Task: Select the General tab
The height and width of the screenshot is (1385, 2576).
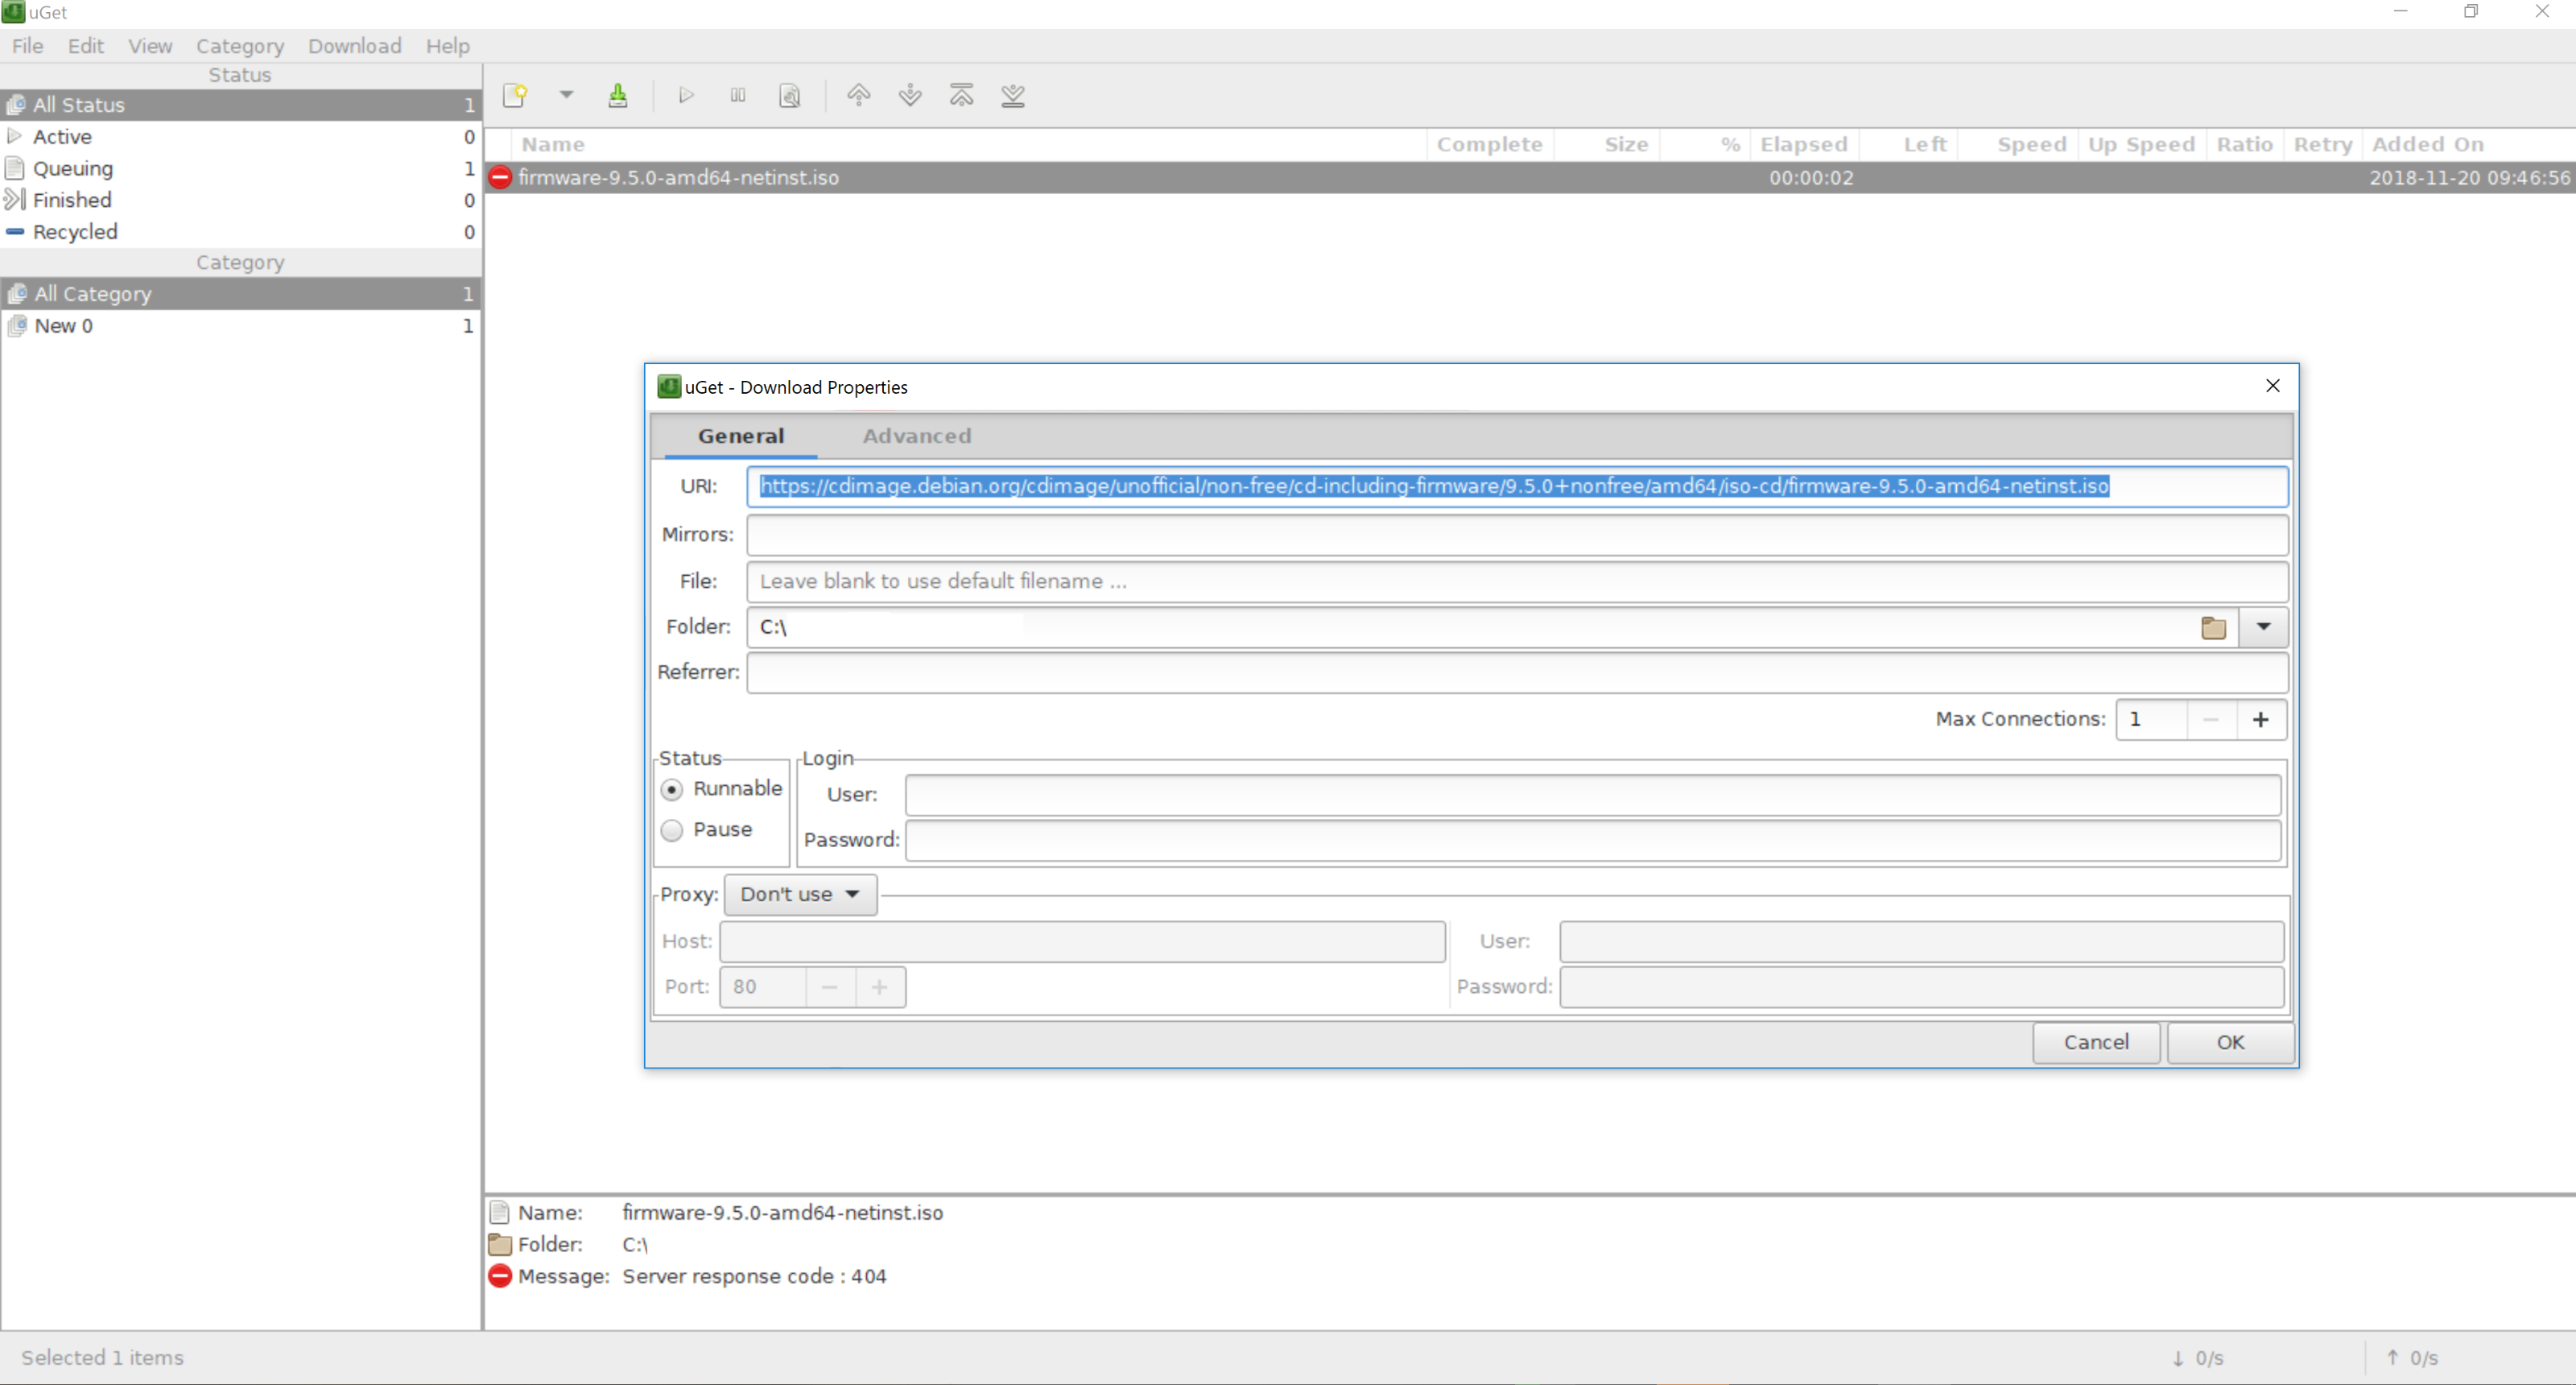Action: pos(741,436)
